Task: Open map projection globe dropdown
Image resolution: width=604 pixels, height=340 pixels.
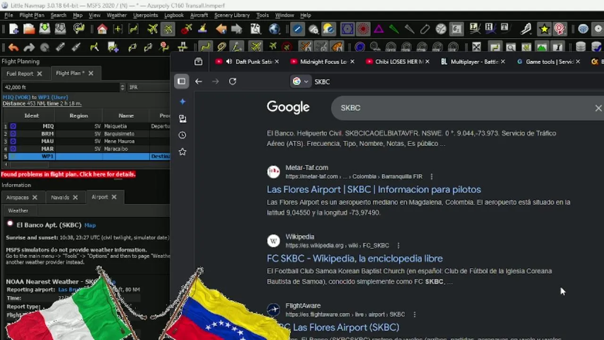Action: click(275, 29)
